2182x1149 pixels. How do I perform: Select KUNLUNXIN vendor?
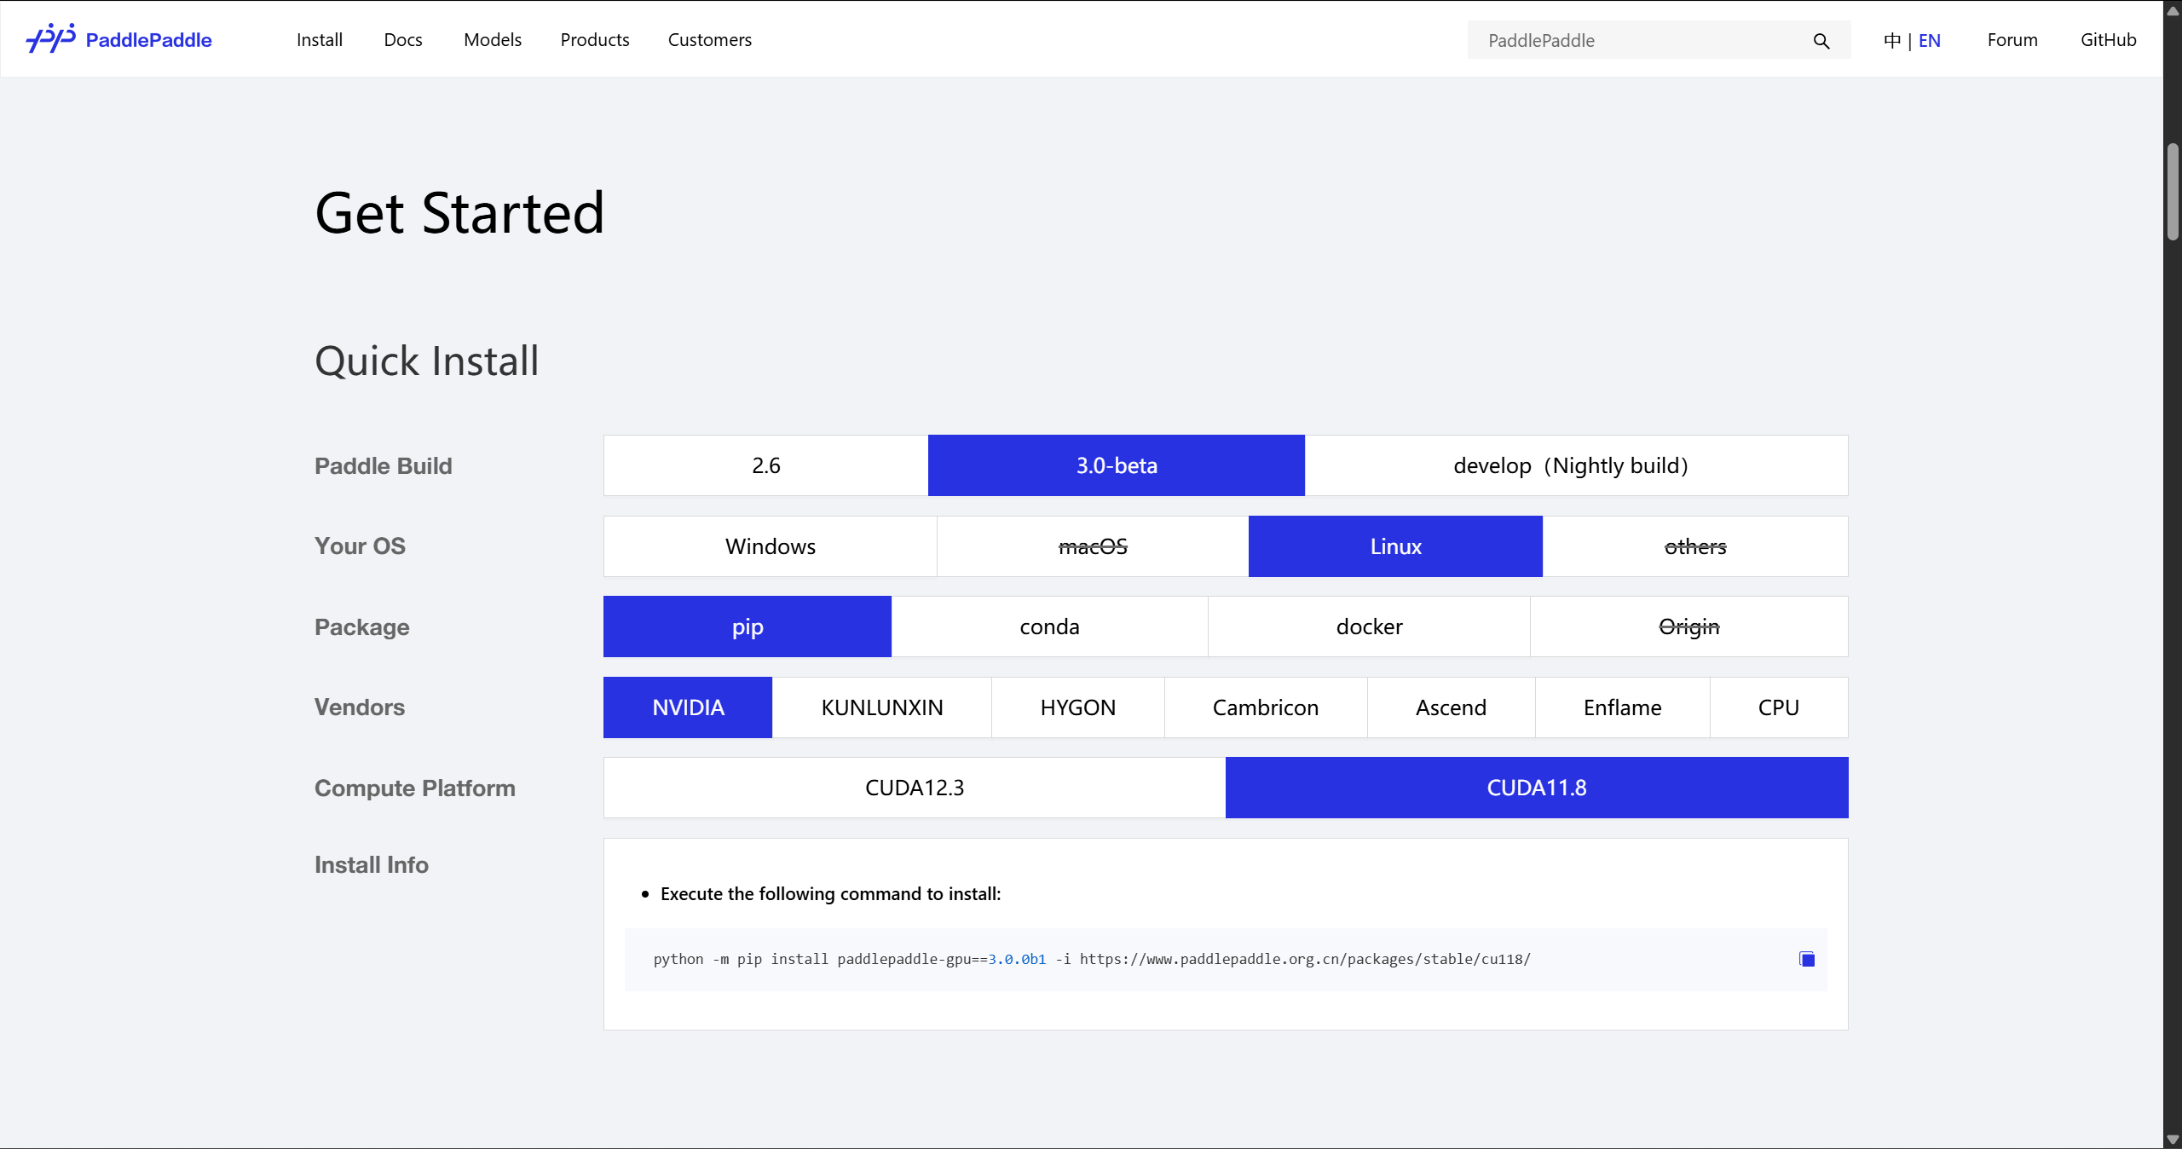[x=881, y=707]
